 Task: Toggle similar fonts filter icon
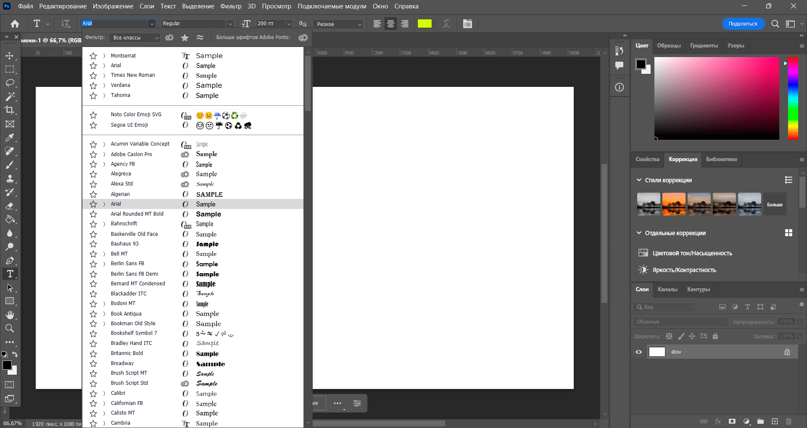200,37
